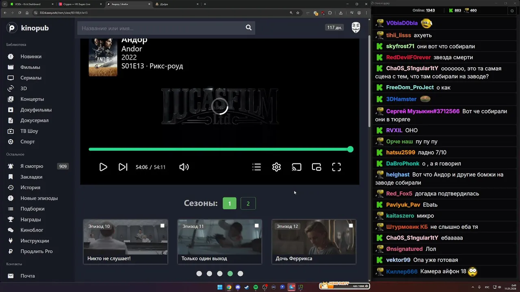The width and height of the screenshot is (520, 292).
Task: Open the Chrome extensions puzzle icon
Action: [x=330, y=13]
